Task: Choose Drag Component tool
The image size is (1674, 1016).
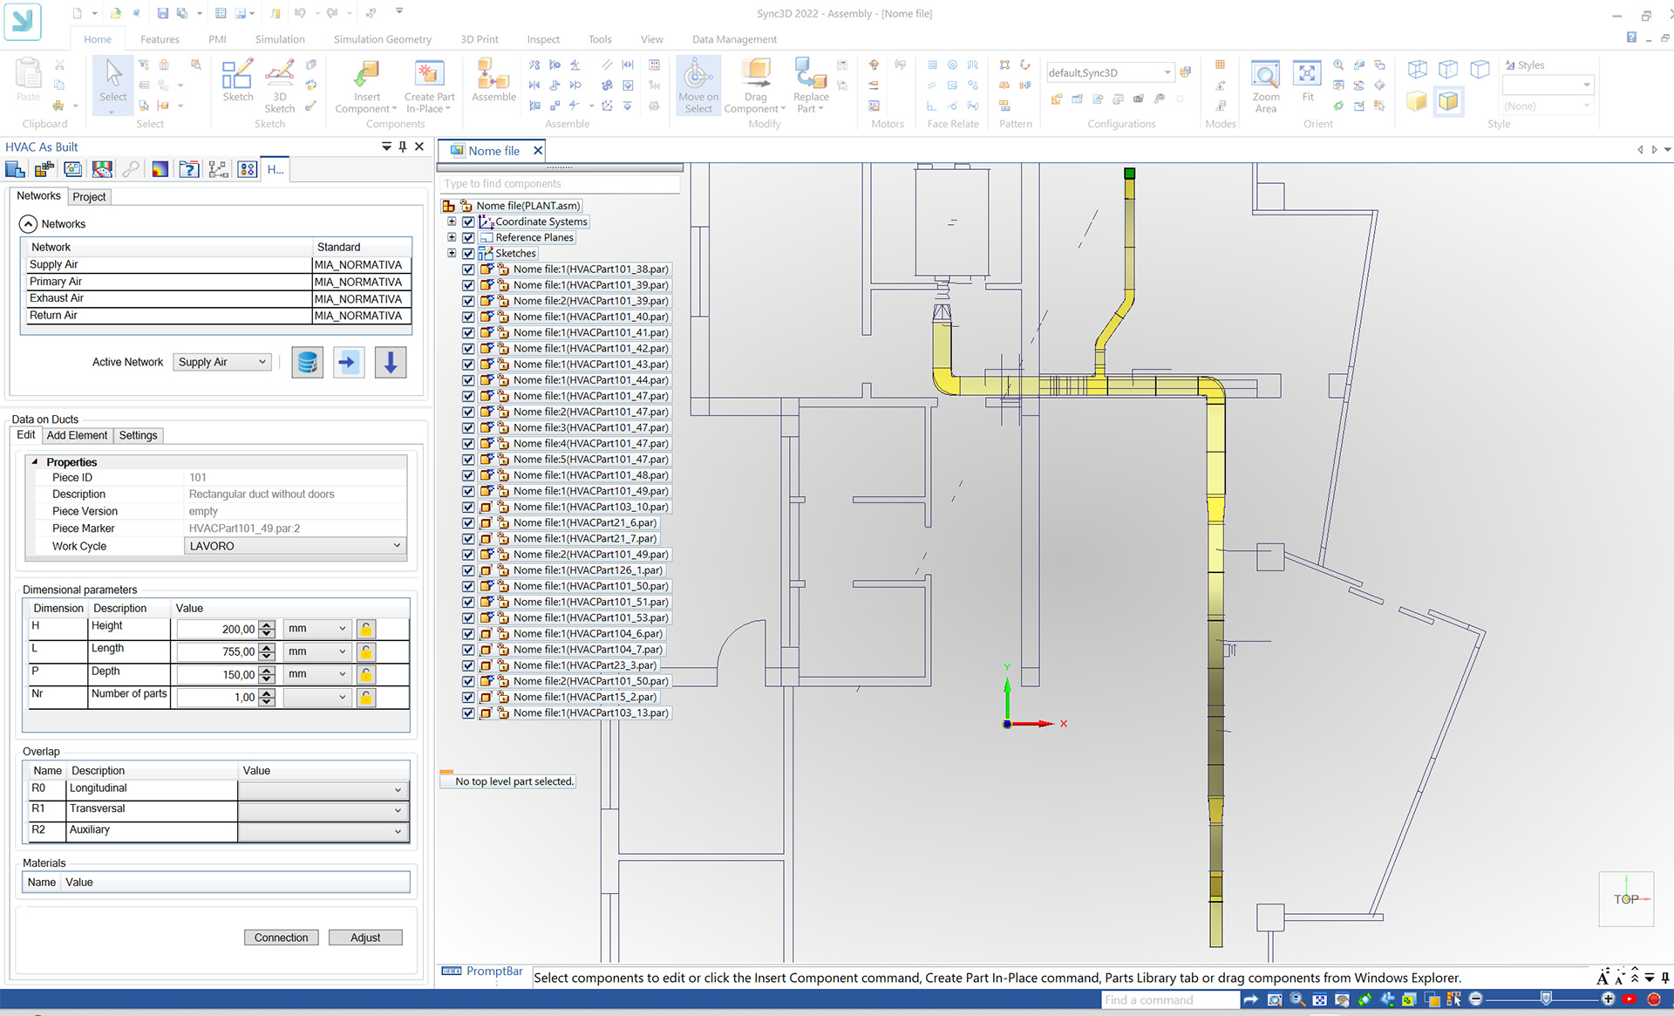Action: [755, 86]
